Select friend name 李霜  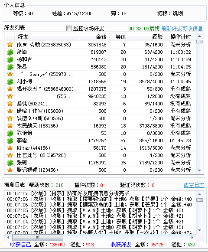[22, 141]
